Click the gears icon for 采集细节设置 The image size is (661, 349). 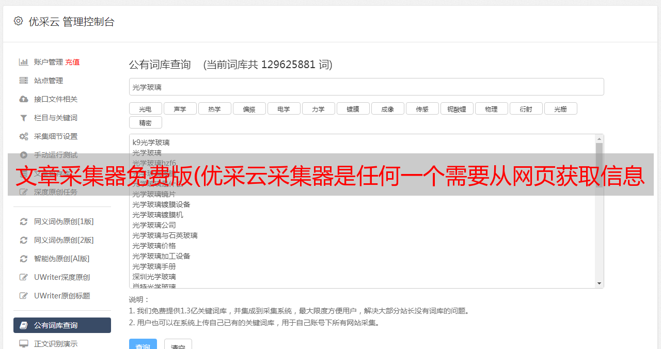tap(23, 136)
